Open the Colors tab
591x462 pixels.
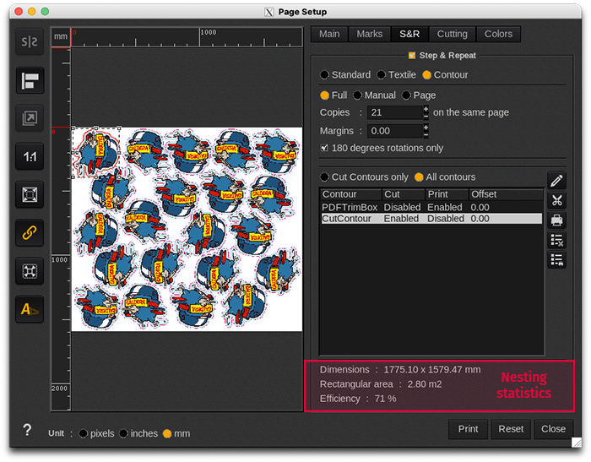coord(498,34)
